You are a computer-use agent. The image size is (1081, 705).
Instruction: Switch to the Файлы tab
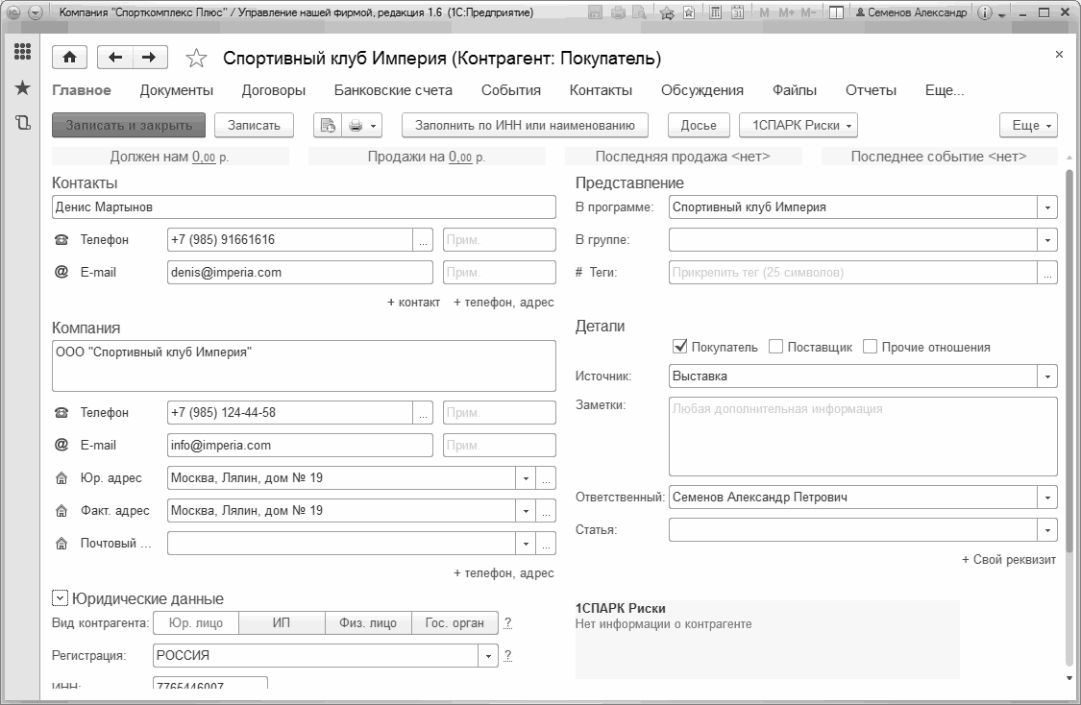795,90
